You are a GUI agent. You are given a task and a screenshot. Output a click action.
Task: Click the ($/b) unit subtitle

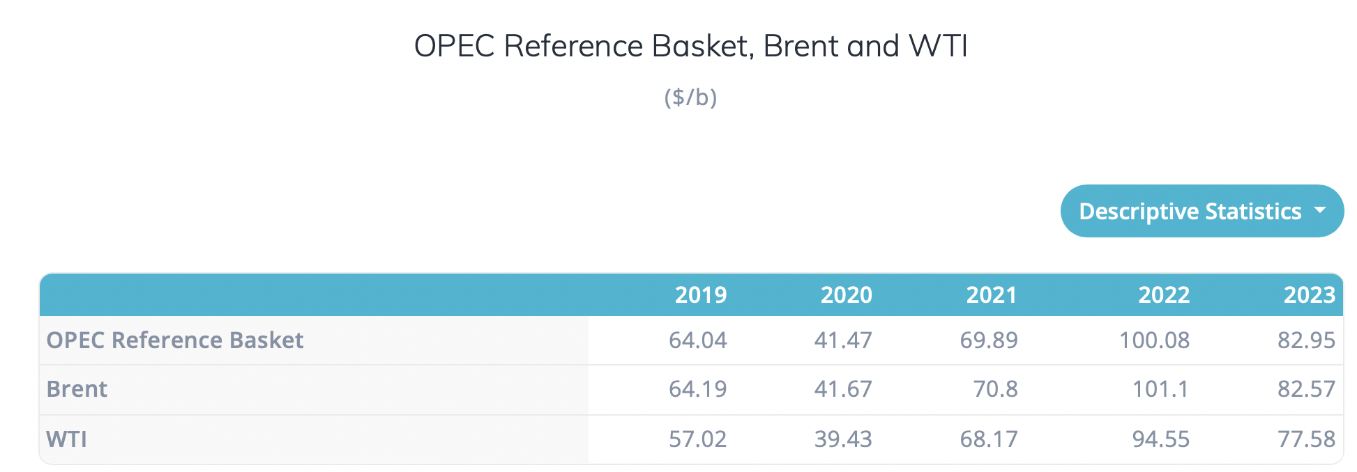pos(690,97)
